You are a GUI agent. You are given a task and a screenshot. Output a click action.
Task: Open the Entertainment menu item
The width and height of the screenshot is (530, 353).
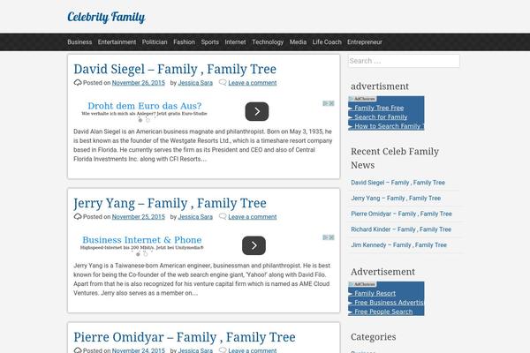pos(117,42)
